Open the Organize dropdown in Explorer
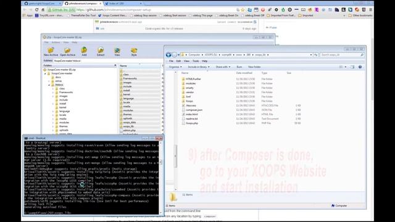The width and height of the screenshot is (395, 222). [x=175, y=67]
